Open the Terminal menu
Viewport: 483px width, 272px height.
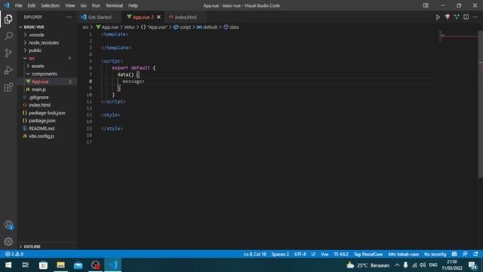(114, 5)
